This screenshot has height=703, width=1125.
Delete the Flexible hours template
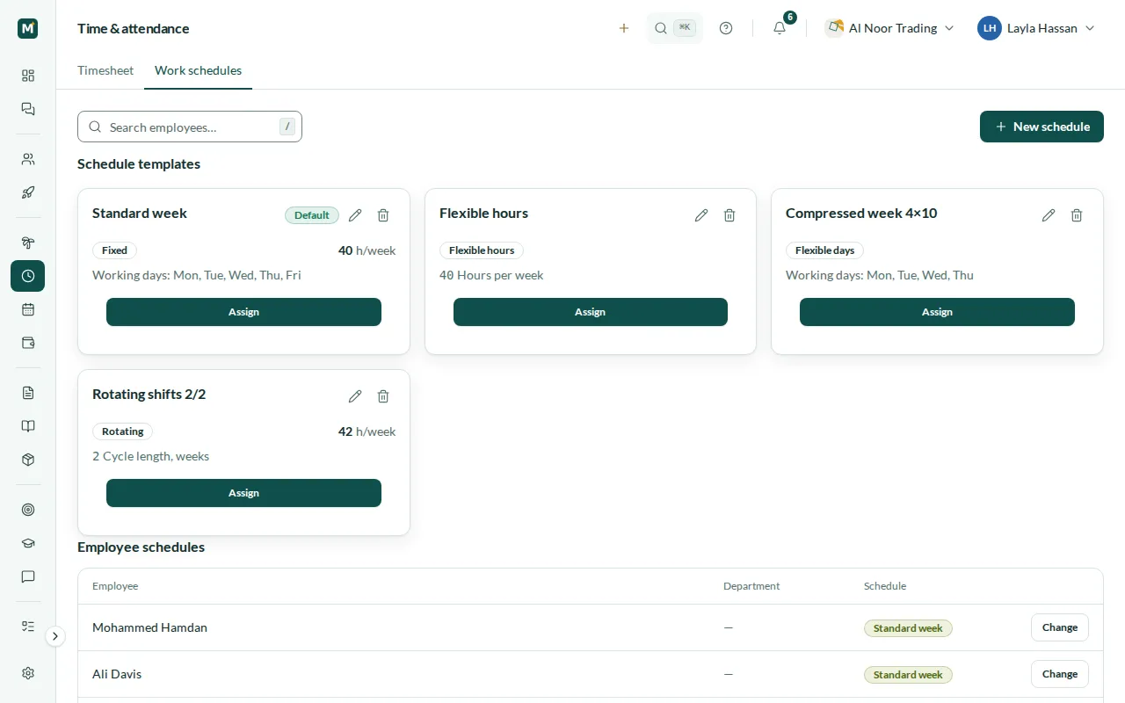[729, 215]
